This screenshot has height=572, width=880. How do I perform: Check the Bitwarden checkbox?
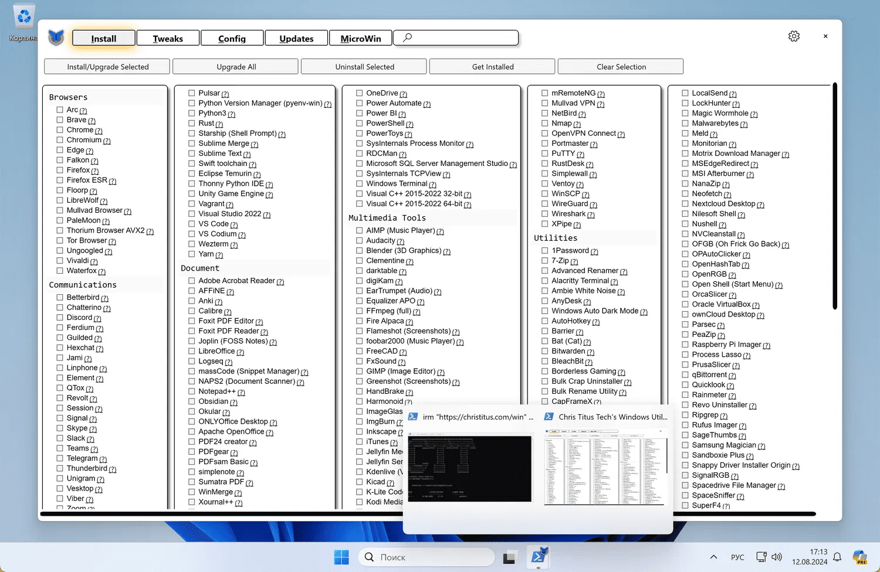pos(545,351)
